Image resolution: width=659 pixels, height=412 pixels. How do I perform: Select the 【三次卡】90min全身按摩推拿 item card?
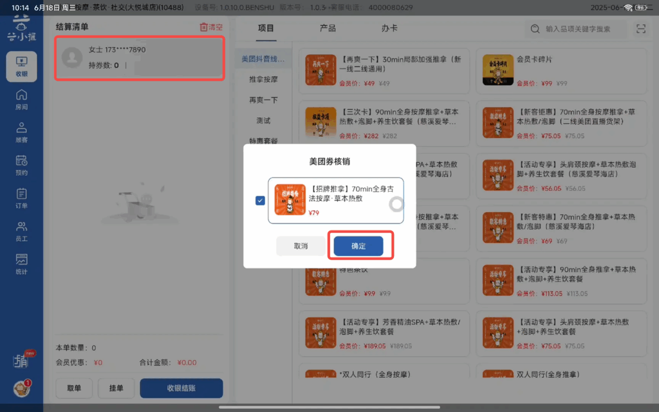[x=384, y=124]
